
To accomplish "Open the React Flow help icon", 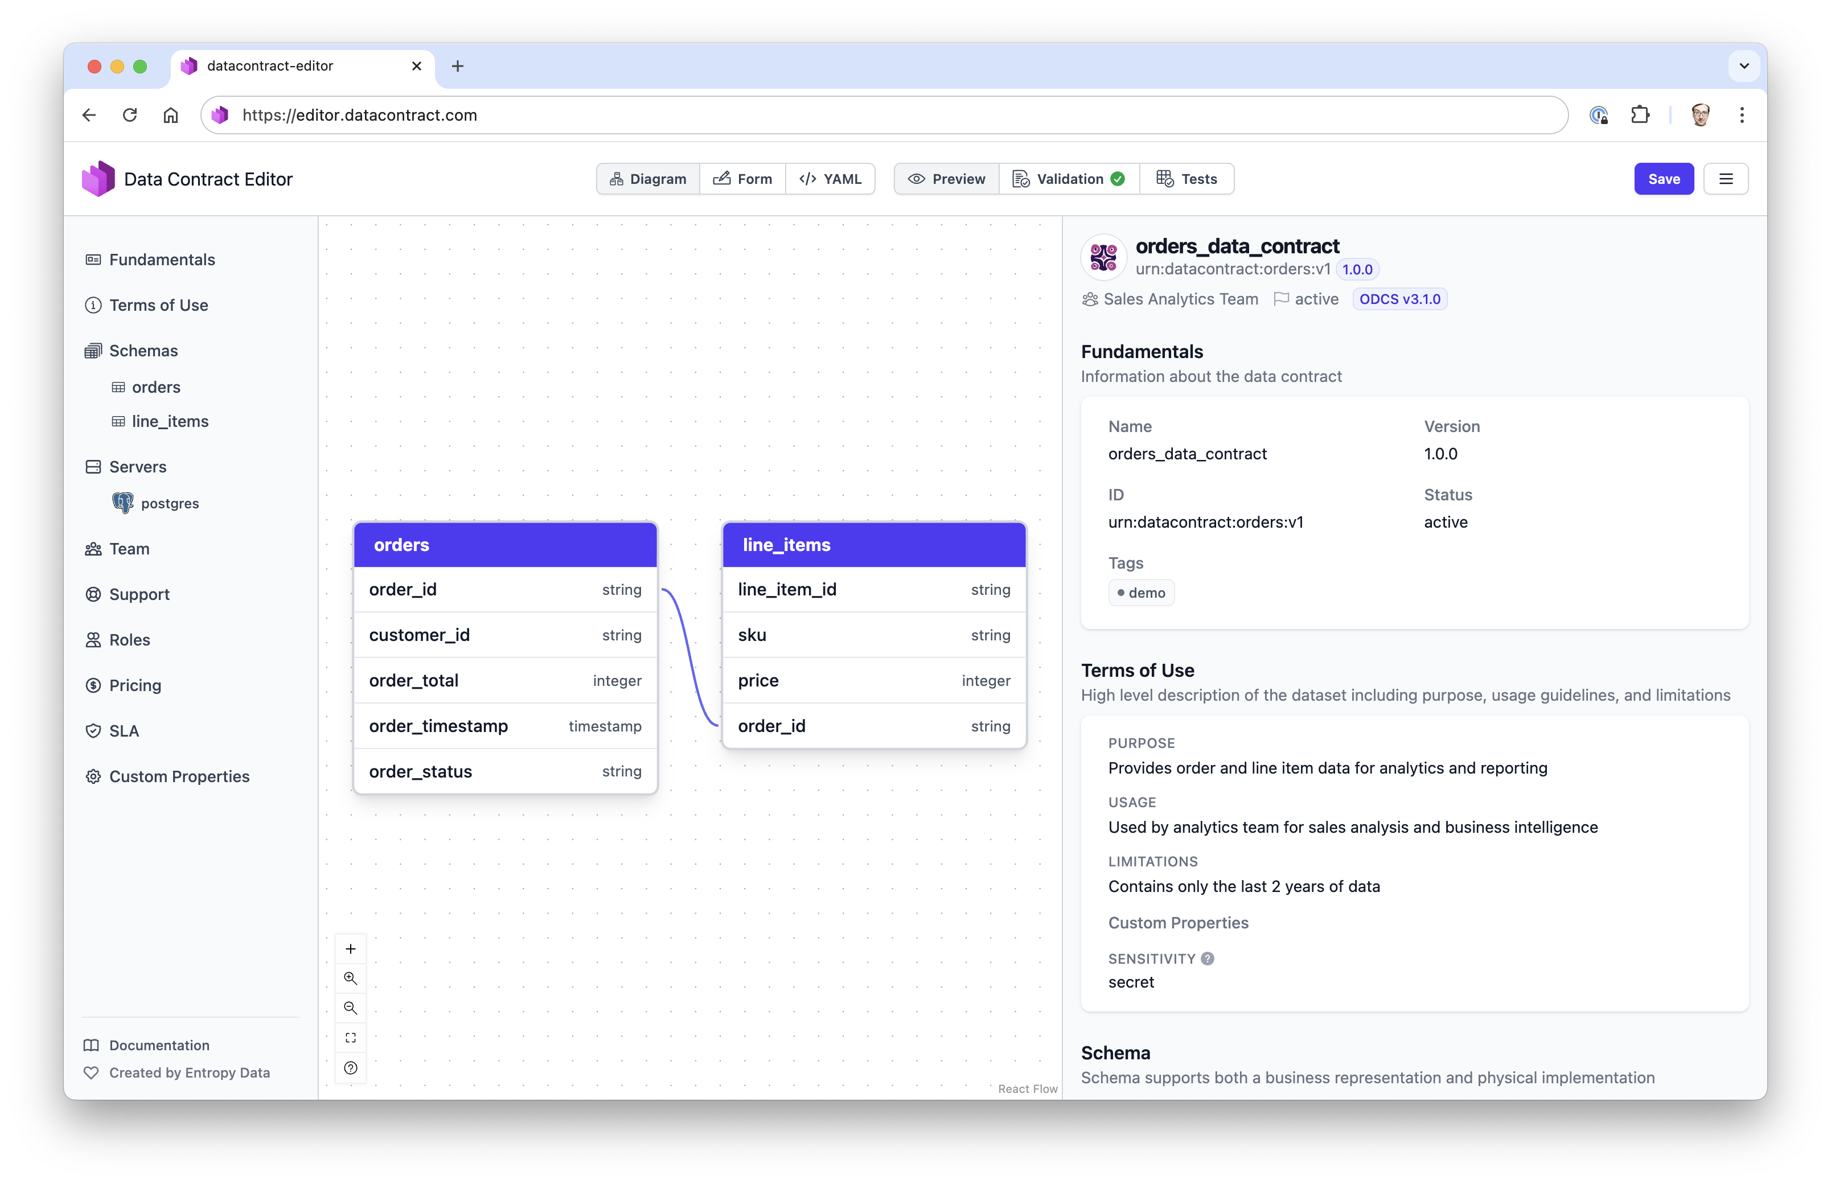I will [351, 1068].
